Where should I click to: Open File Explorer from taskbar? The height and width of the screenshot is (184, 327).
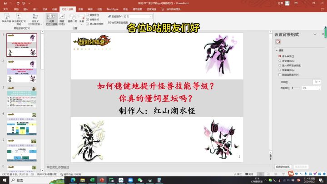[83, 180]
